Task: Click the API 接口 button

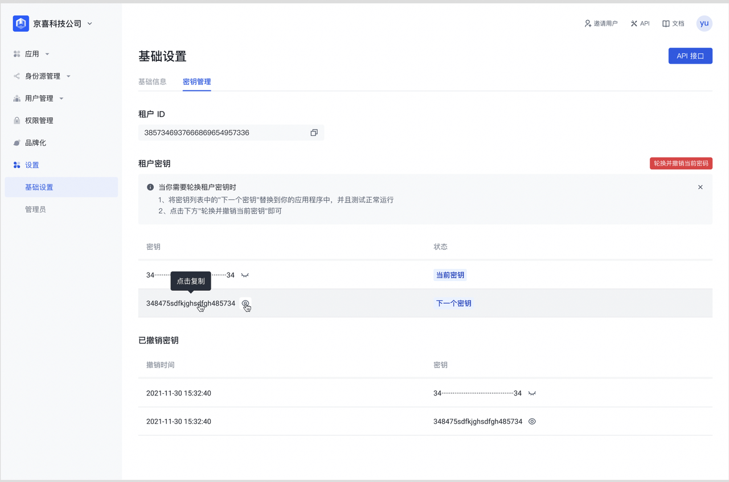Action: pyautogui.click(x=690, y=56)
